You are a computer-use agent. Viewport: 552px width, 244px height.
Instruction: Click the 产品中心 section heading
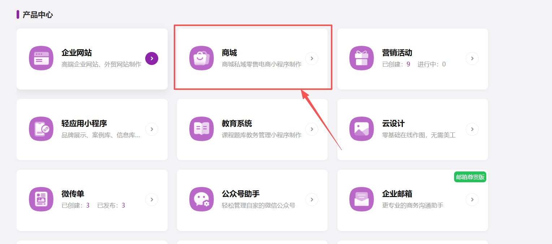[x=38, y=15]
